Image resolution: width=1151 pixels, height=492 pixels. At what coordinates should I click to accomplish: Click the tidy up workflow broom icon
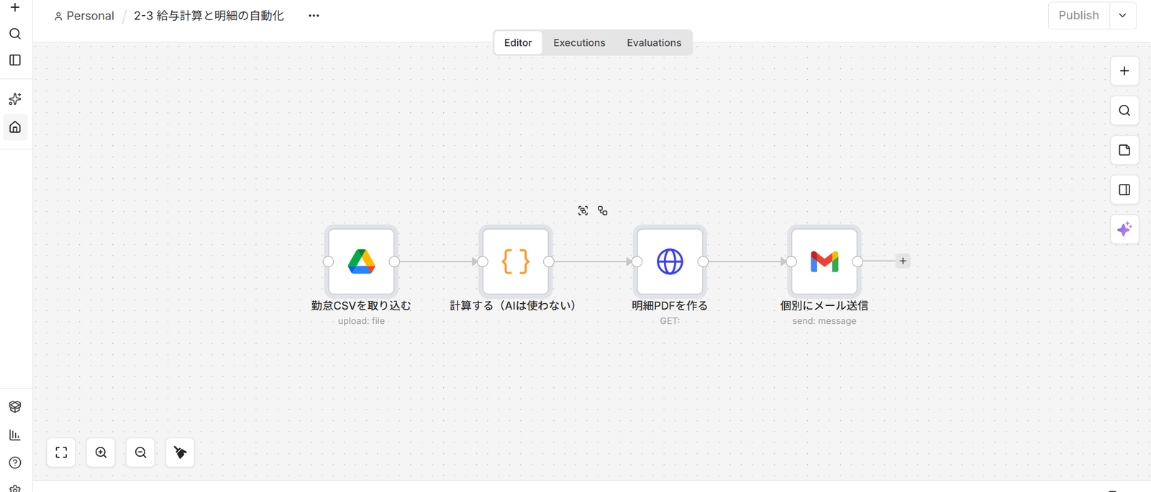click(180, 452)
